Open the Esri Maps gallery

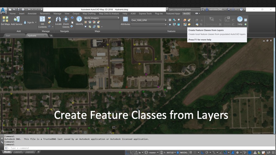pyautogui.click(x=5, y=21)
